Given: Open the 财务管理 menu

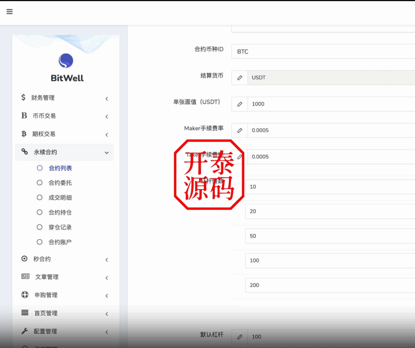Looking at the screenshot, I should pos(64,98).
